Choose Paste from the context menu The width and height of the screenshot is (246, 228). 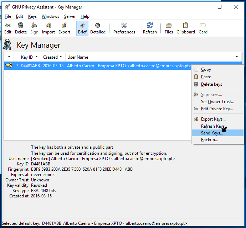(217, 77)
